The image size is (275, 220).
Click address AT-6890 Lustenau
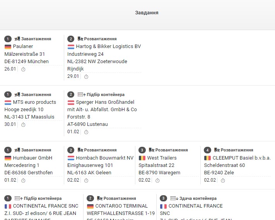coord(87,124)
